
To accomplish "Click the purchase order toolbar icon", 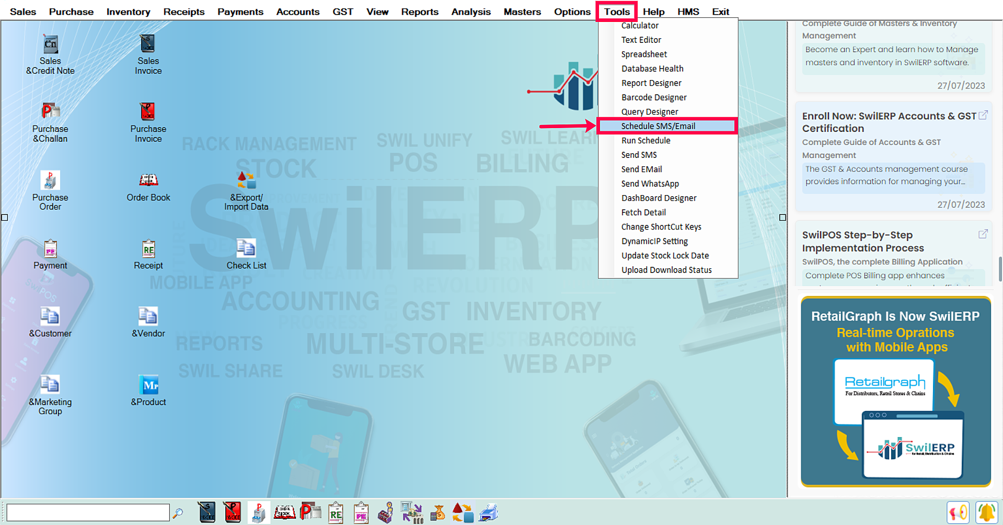I will coord(258,512).
